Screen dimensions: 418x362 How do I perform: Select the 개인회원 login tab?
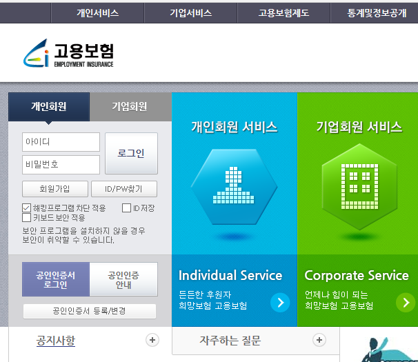click(x=49, y=107)
